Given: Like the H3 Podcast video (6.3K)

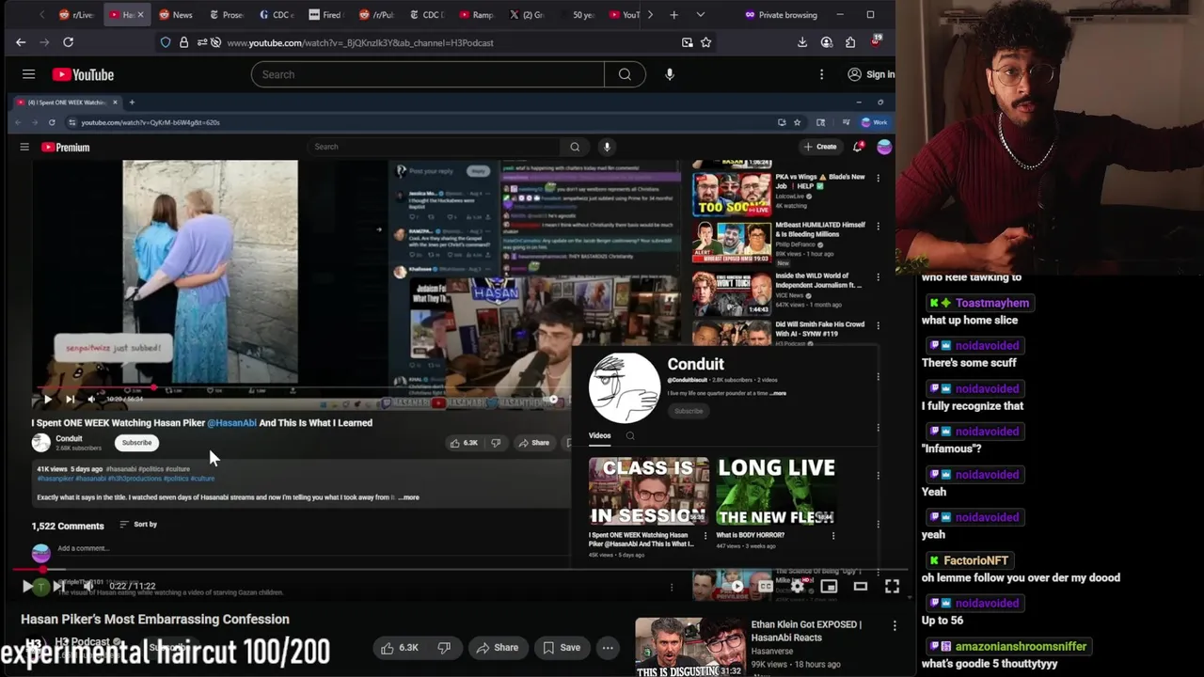Looking at the screenshot, I should [x=401, y=647].
